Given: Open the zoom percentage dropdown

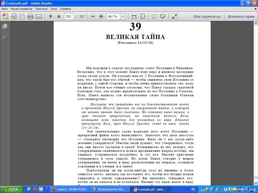Looking at the screenshot, I should [123, 17].
